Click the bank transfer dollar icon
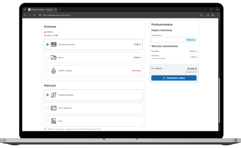 tap(54, 95)
